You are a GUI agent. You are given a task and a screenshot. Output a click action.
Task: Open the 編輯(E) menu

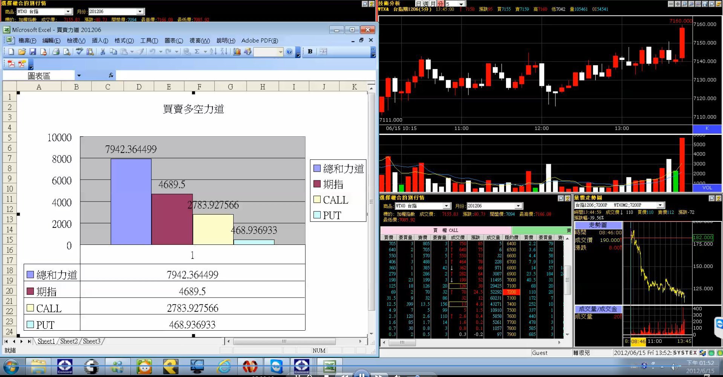[x=51, y=40]
